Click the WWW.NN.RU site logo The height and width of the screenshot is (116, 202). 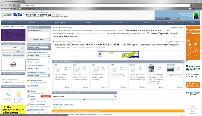(13, 15)
